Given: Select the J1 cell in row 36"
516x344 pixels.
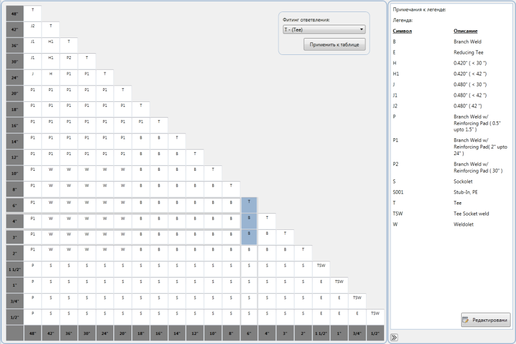Looking at the screenshot, I should click(33, 45).
